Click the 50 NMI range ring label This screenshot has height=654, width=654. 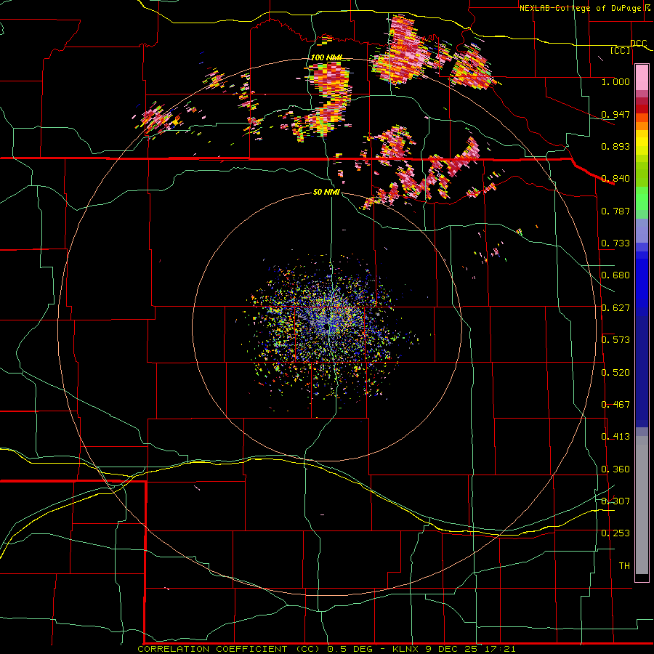coord(326,192)
